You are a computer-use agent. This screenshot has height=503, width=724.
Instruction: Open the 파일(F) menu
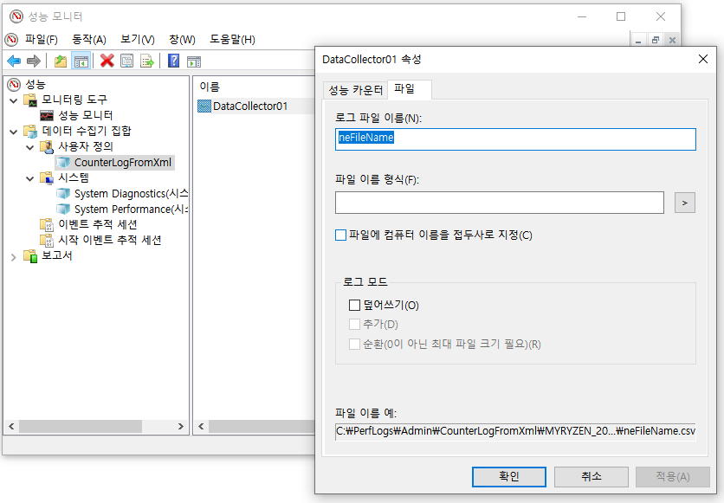tap(41, 40)
